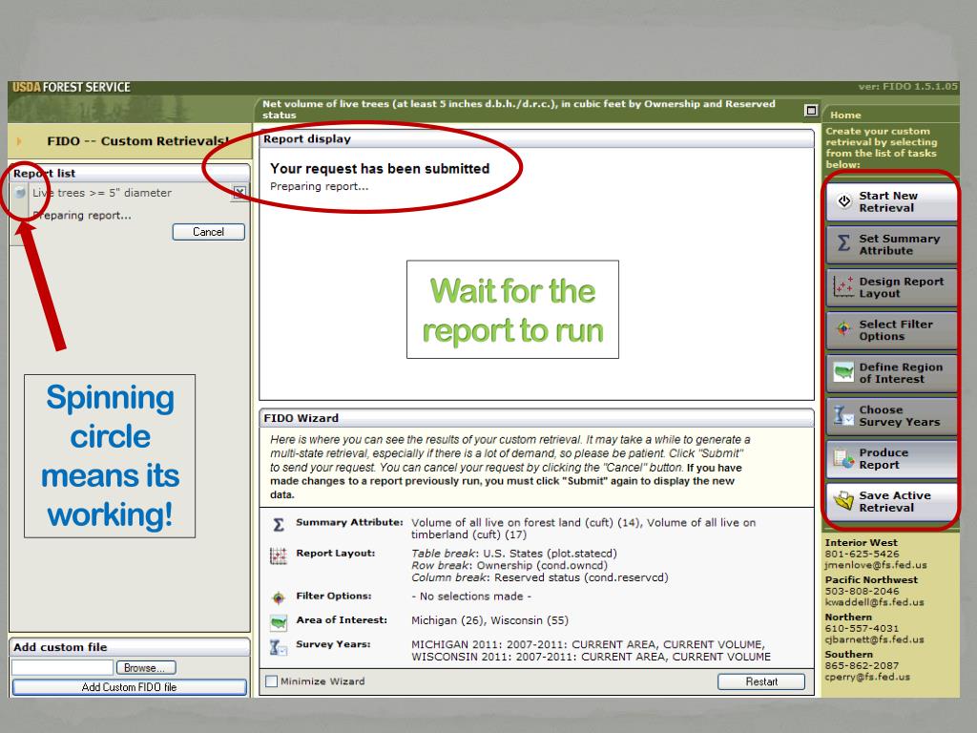Click the "Summary Attribute:" label
This screenshot has width=977, height=733.
[x=349, y=522]
